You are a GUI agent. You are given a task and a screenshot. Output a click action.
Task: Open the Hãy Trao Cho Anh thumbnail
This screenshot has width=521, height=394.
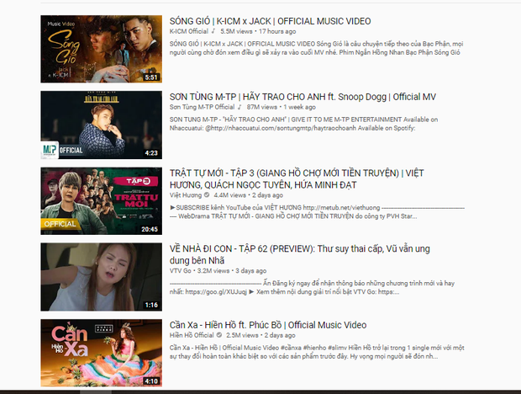click(102, 125)
